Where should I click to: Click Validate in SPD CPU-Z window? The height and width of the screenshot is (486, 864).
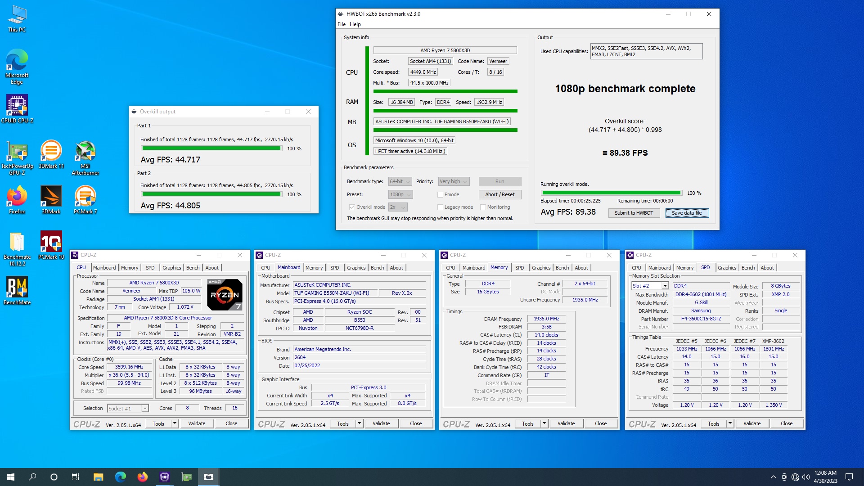(x=752, y=423)
